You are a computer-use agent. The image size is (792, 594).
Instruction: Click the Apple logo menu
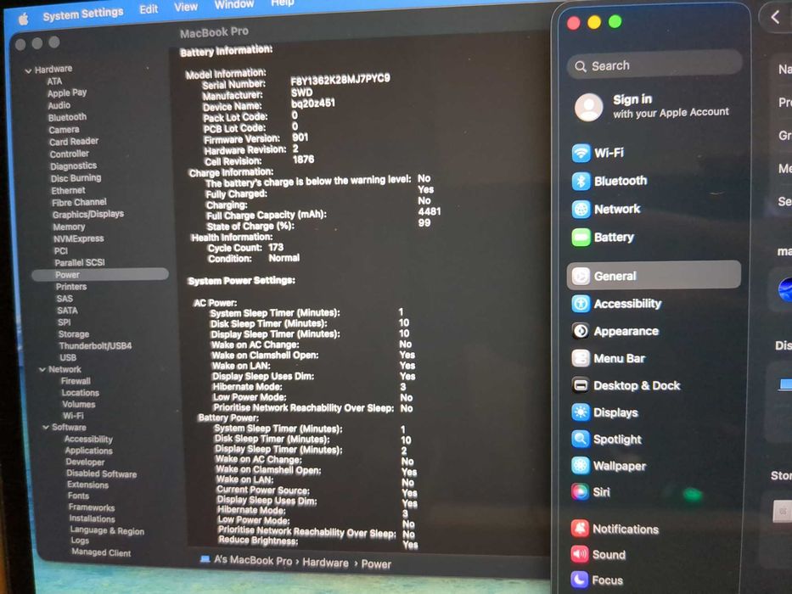(x=23, y=20)
